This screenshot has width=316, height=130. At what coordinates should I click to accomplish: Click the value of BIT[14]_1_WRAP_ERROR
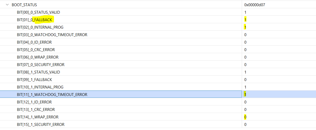click(x=245, y=117)
